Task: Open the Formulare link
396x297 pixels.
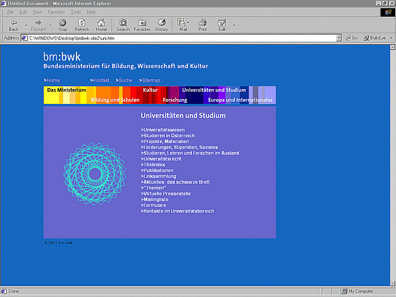Action: click(153, 205)
